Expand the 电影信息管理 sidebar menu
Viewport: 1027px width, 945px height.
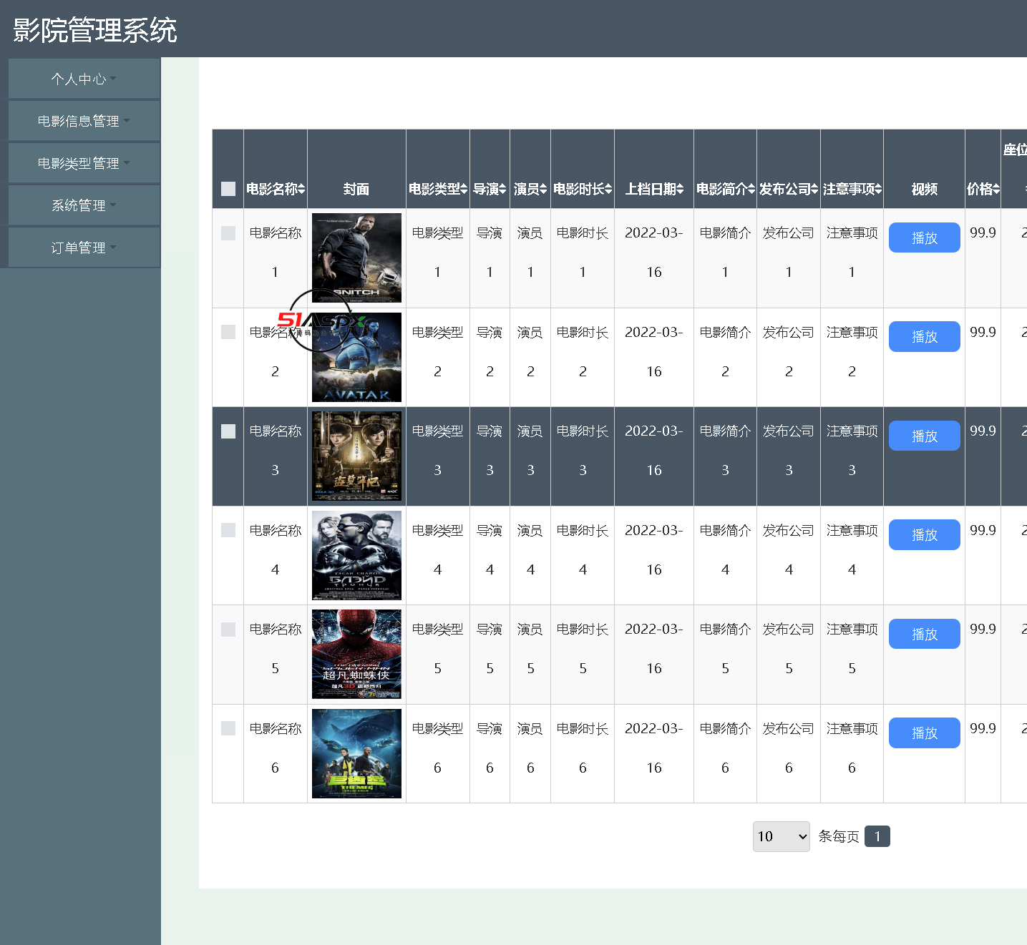[84, 121]
